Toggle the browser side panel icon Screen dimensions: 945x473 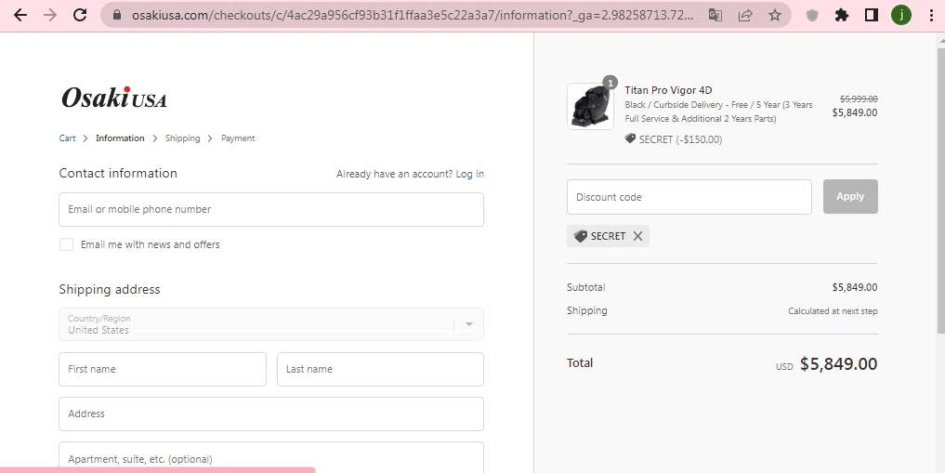872,15
